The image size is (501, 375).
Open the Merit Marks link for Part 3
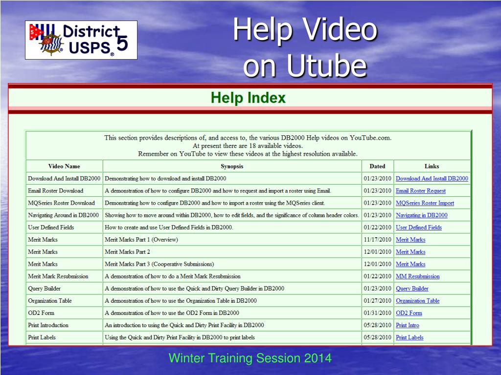410,264
